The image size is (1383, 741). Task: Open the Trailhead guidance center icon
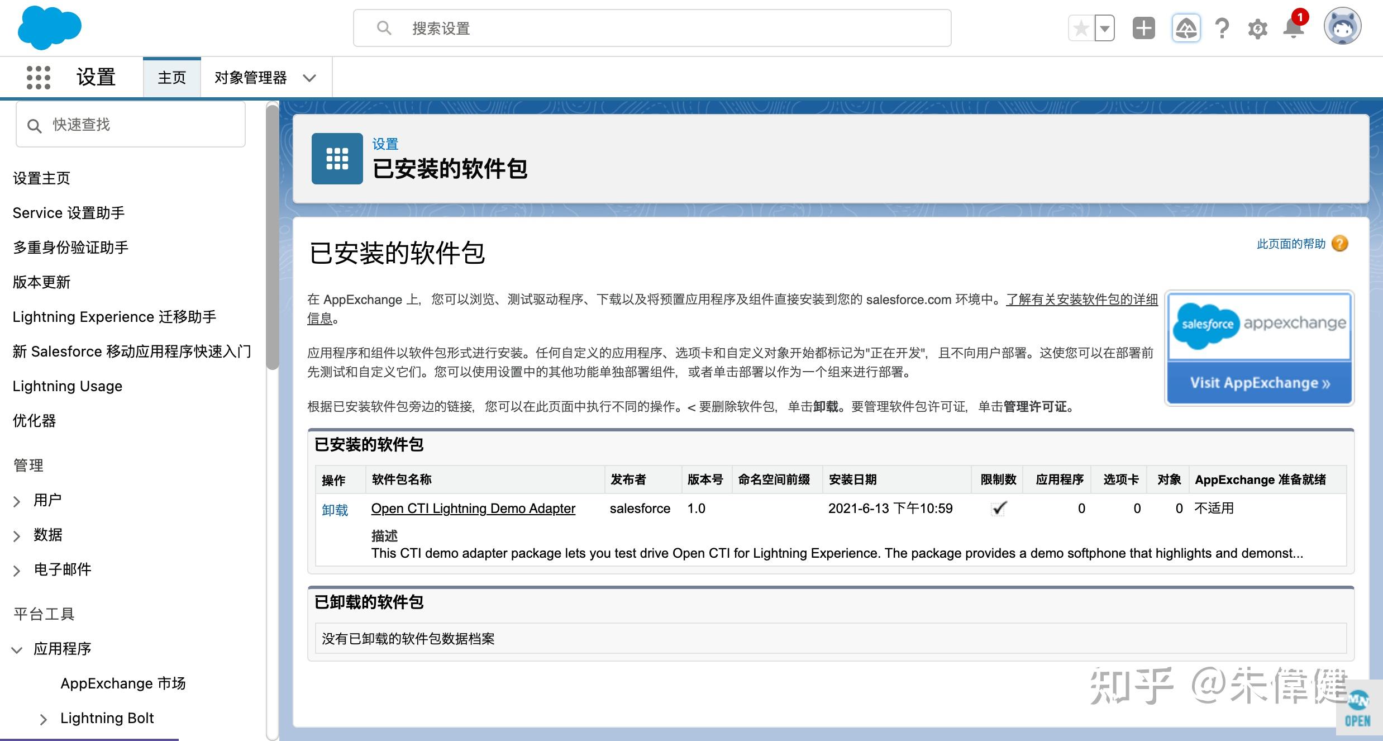click(1186, 27)
